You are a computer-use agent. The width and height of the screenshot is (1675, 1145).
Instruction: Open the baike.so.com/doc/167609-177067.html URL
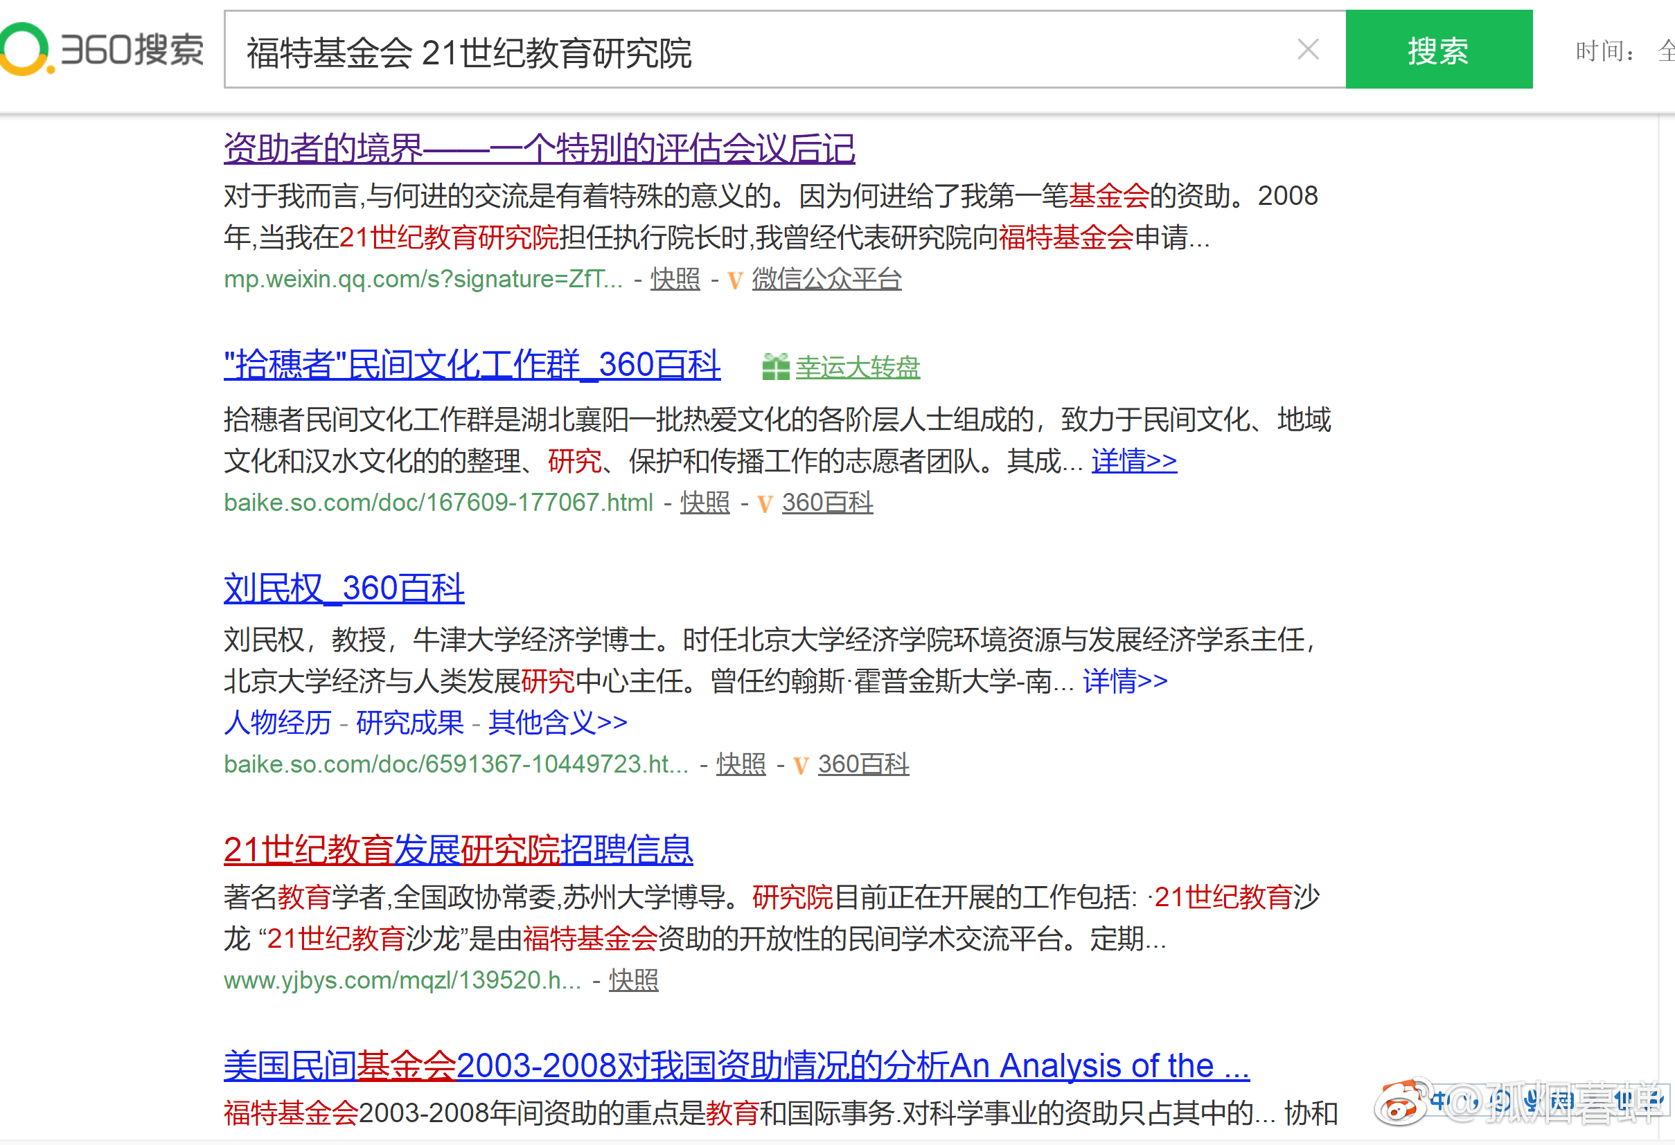coord(438,502)
